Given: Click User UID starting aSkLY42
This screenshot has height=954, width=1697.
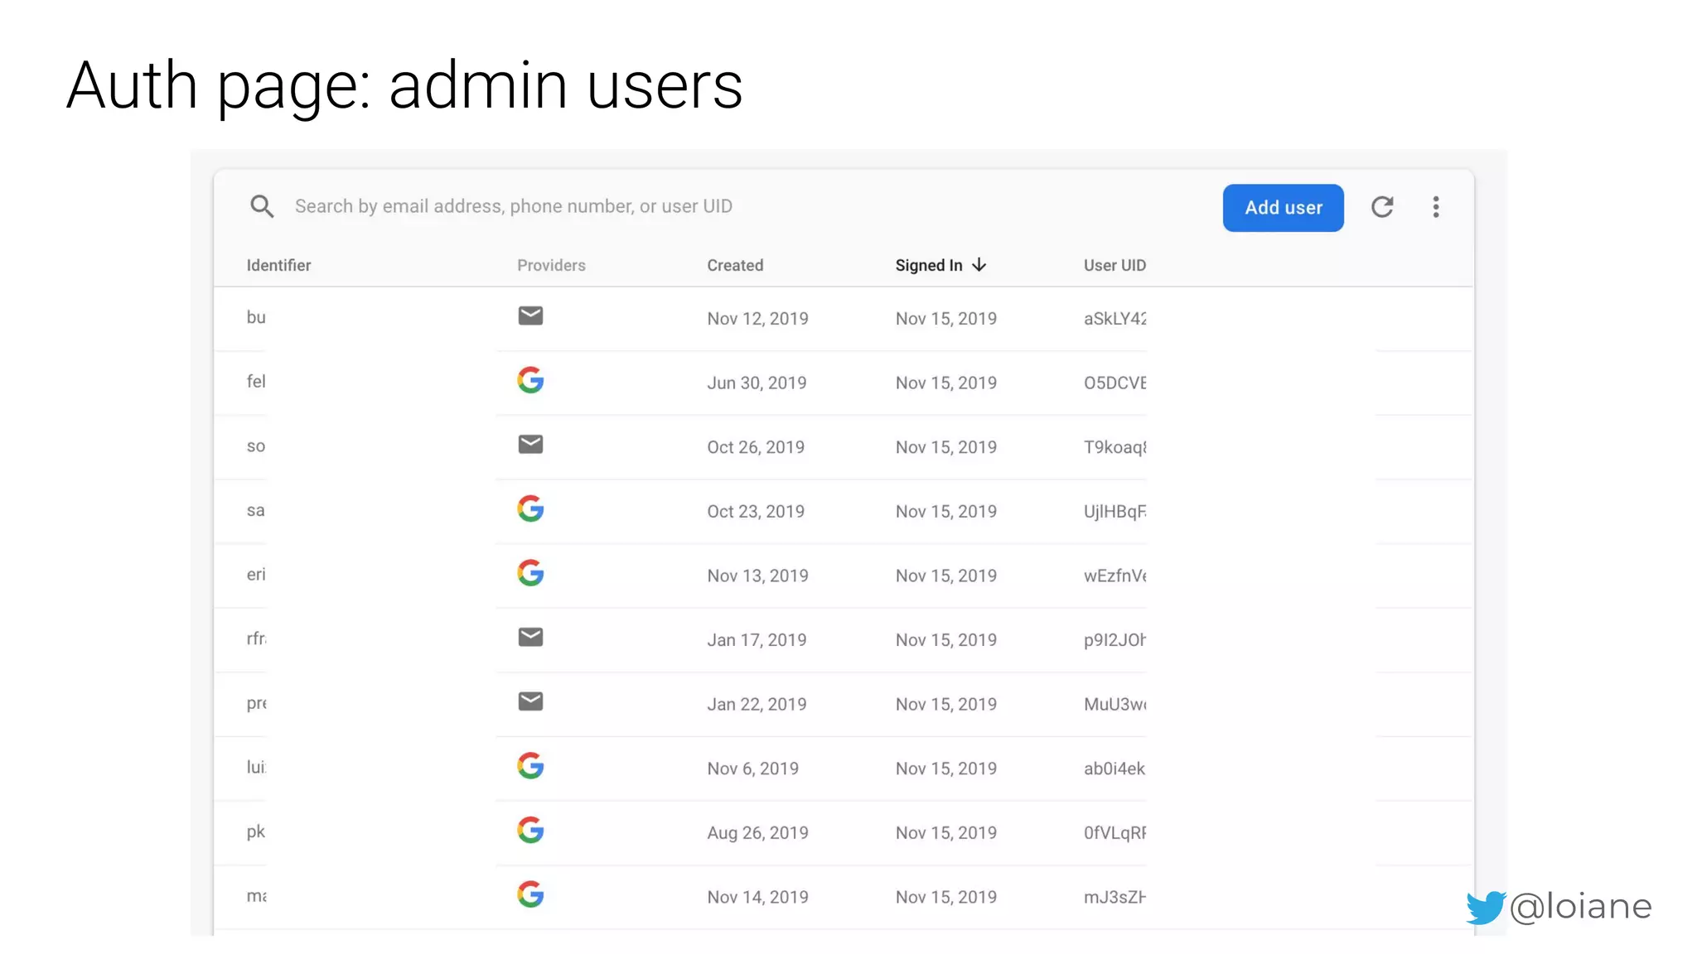Looking at the screenshot, I should coord(1114,319).
